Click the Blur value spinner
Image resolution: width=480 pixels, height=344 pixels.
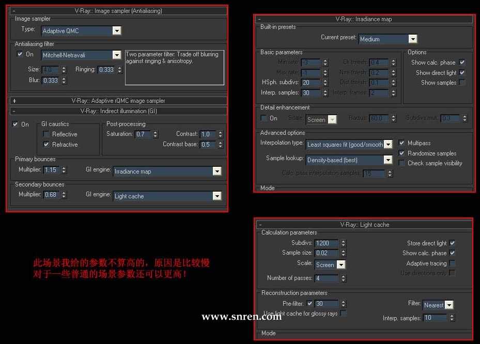pyautogui.click(x=64, y=81)
